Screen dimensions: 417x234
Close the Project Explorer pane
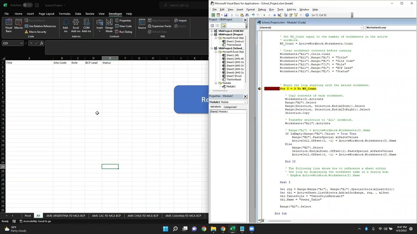[x=245, y=20]
